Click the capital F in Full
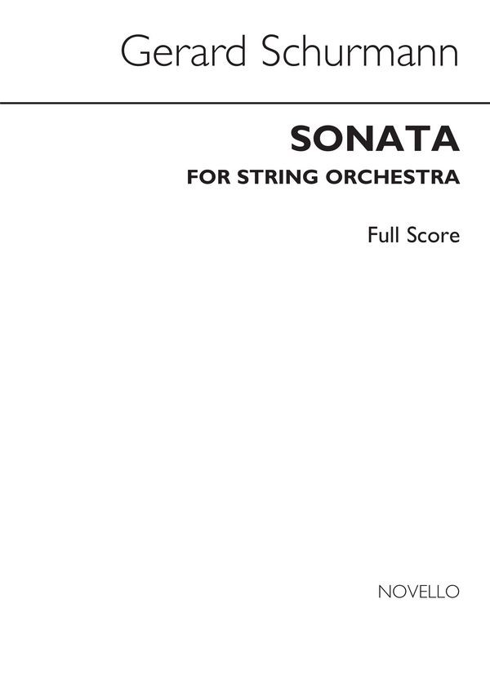The image size is (490, 692). click(372, 235)
